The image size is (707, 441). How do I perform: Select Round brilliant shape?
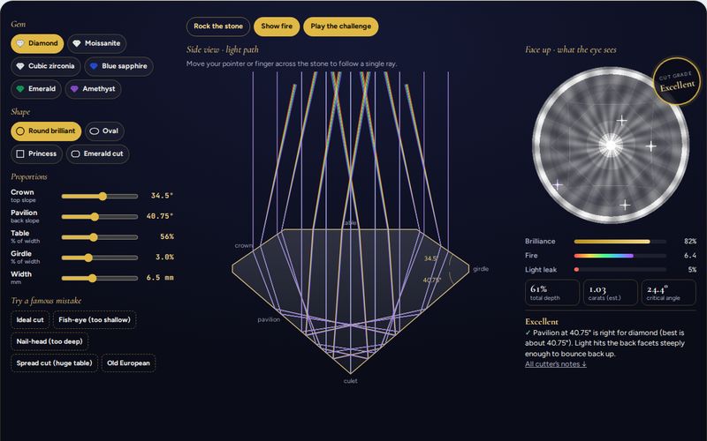(46, 131)
